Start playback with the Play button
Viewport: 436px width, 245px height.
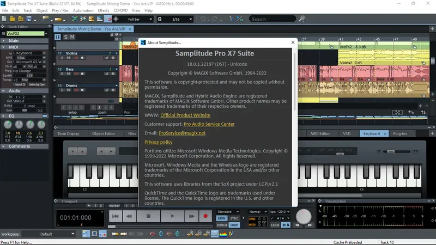pyautogui.click(x=172, y=216)
